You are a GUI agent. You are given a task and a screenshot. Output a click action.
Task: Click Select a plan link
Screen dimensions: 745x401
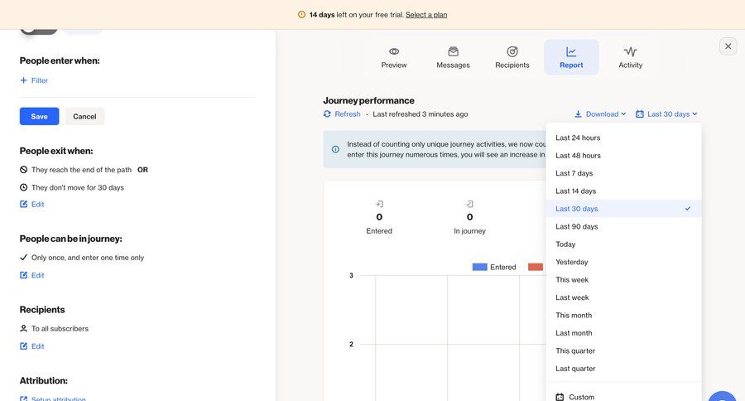coord(426,15)
